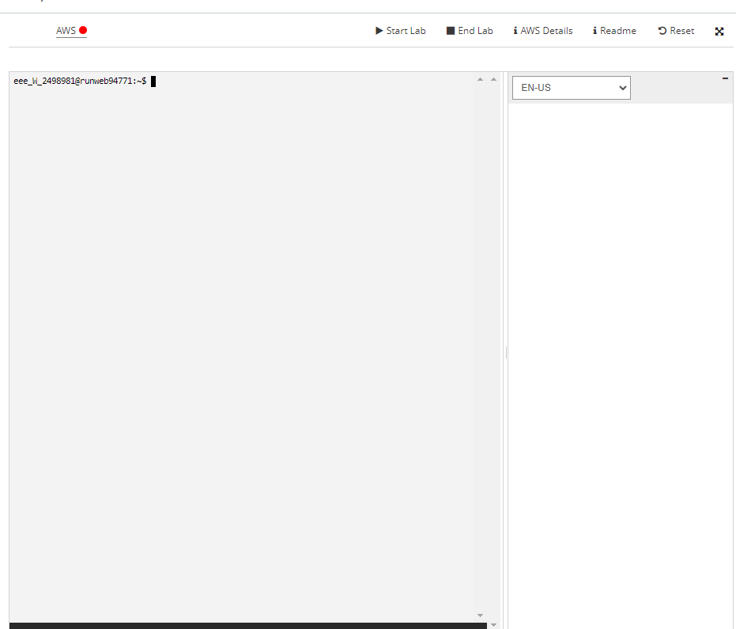Reset the lab environment
The width and height of the screenshot is (736, 629).
(676, 31)
